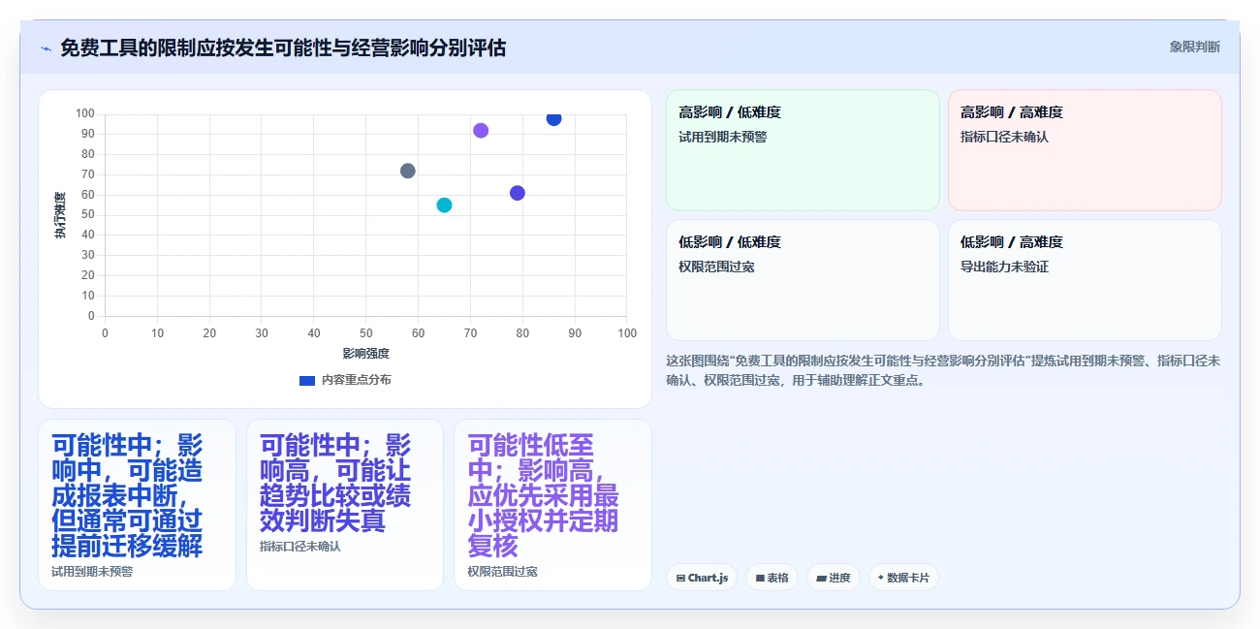The width and height of the screenshot is (1260, 629).
Task: Click the main title 免费工具的限制应按发生可能性
Action: pos(283,47)
